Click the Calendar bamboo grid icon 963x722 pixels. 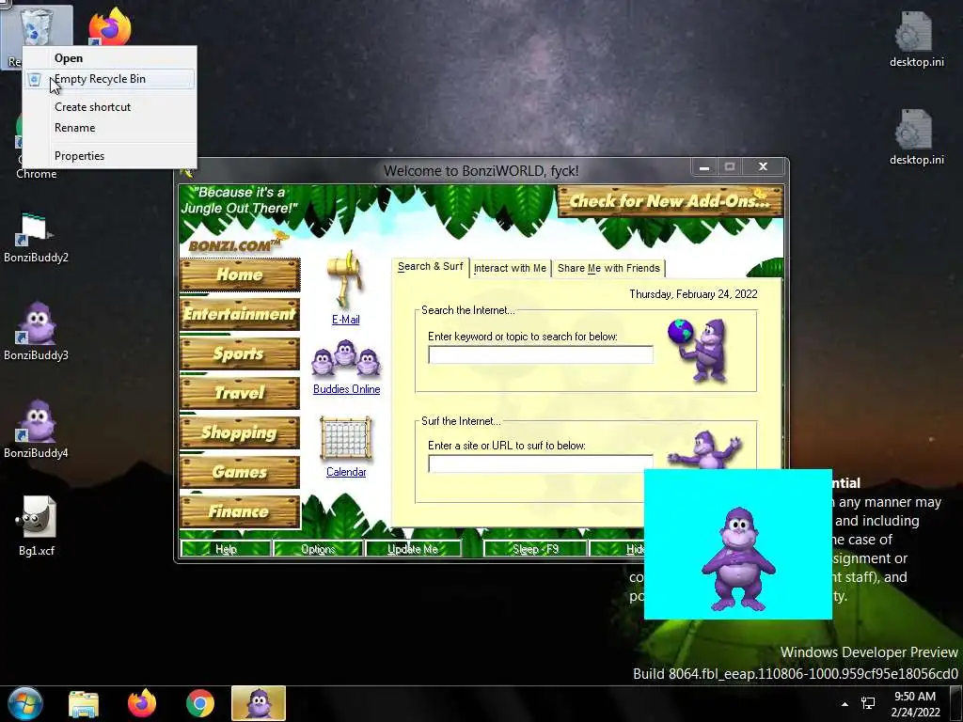(346, 438)
